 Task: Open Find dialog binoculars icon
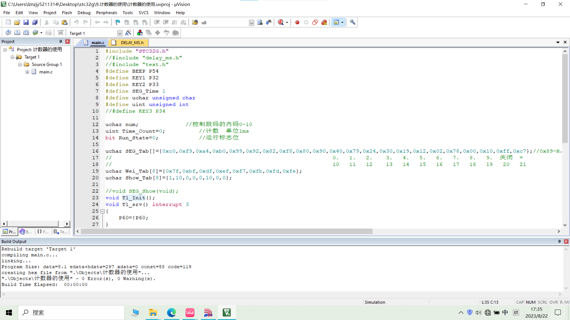click(269, 22)
